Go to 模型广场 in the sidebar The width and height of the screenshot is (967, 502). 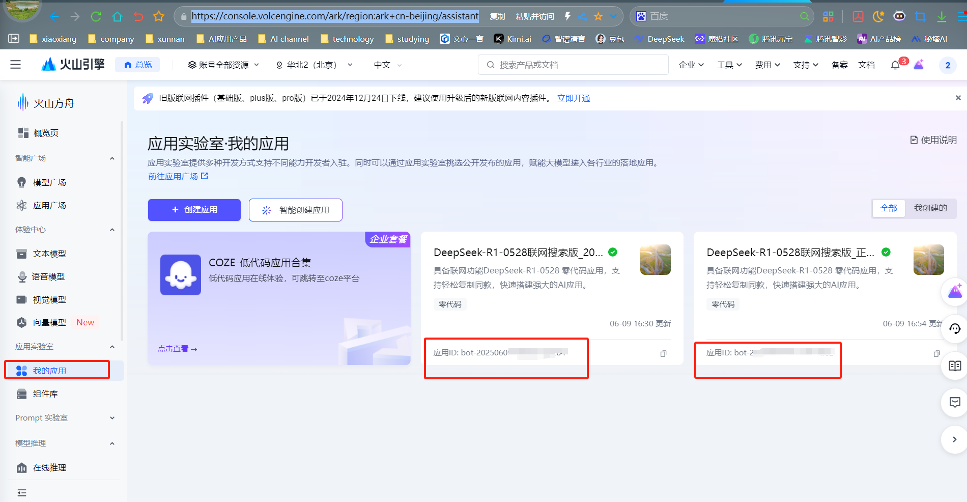click(49, 182)
